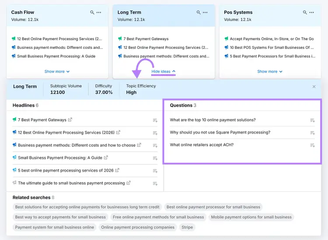
Task: Select 'Best way to accept payments' related search
Action: [60, 217]
